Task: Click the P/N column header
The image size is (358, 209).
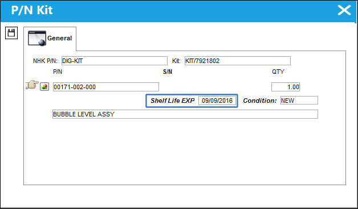Action: [58, 72]
